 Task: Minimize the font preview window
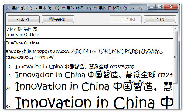coord(152,7)
